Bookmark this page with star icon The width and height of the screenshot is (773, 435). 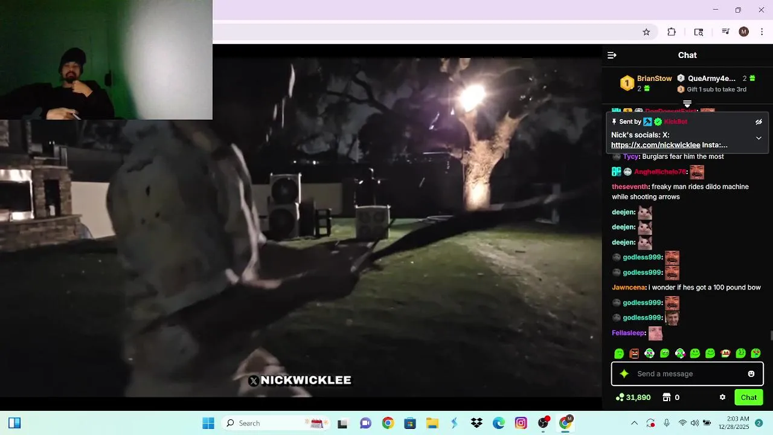coord(646,32)
